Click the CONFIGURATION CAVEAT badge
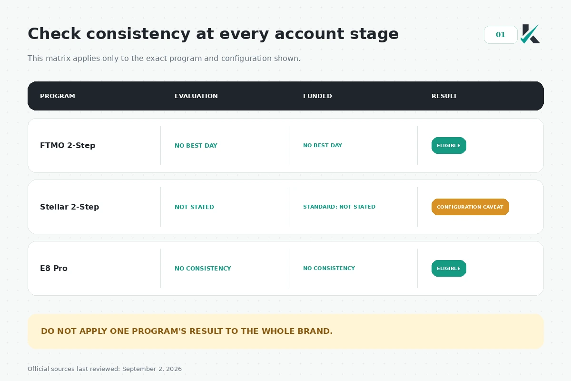This screenshot has height=381, width=571. tap(470, 207)
